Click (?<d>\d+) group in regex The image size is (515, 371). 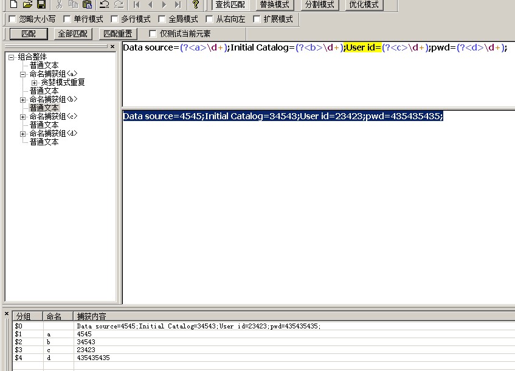click(480, 47)
